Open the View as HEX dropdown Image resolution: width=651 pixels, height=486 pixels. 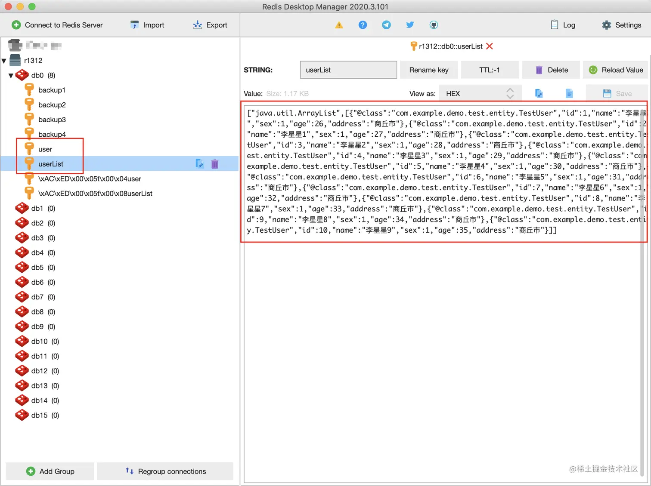tap(480, 93)
